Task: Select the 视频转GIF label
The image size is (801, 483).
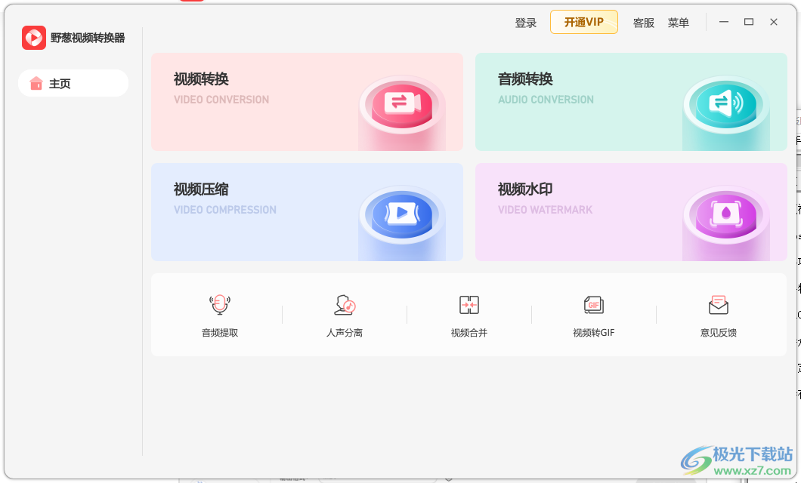Action: pyautogui.click(x=594, y=333)
